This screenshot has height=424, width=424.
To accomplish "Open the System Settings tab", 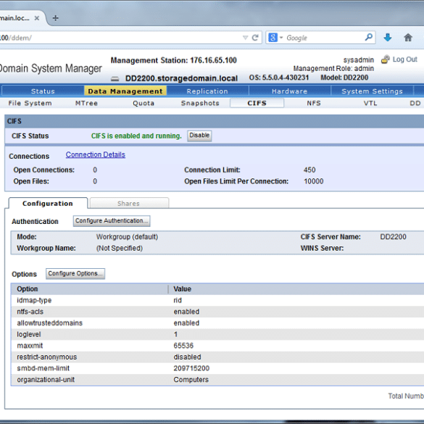I will pyautogui.click(x=372, y=91).
